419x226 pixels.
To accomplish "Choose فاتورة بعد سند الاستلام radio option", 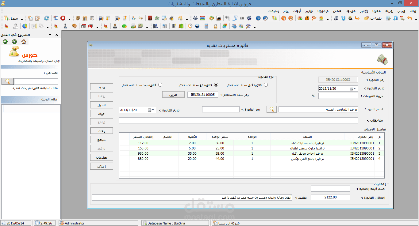I will pos(160,85).
